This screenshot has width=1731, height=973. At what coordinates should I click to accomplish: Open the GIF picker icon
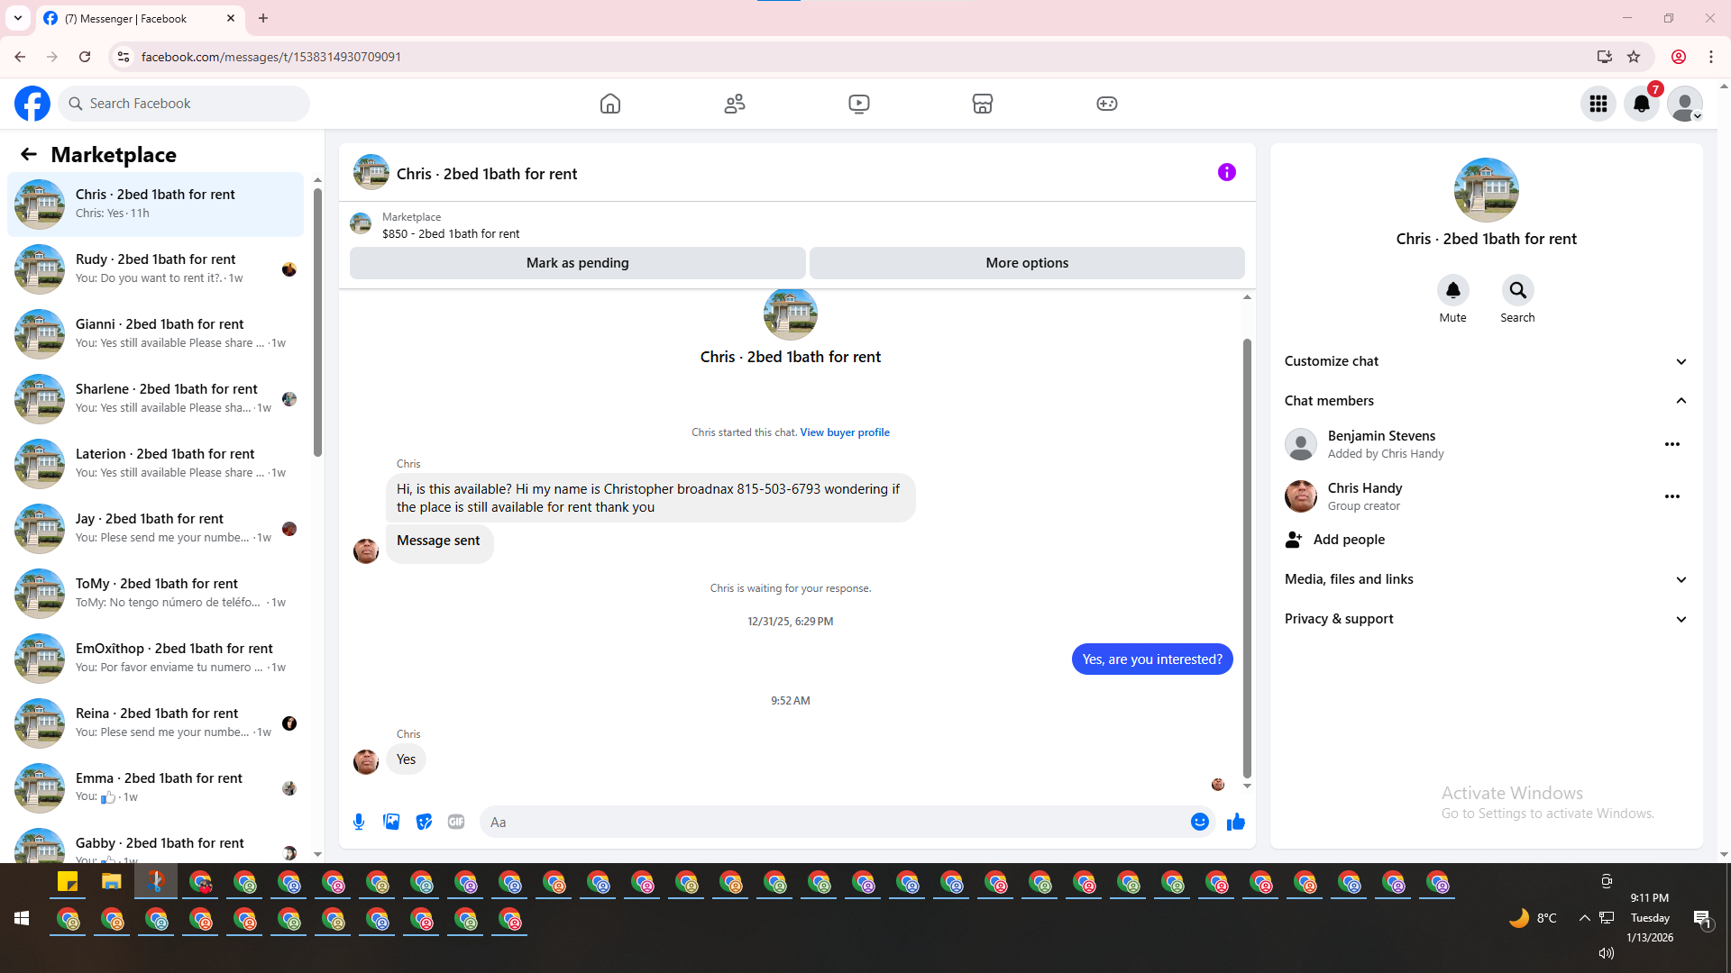[456, 822]
